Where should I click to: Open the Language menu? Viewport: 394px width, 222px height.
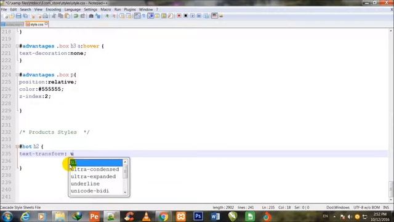pyautogui.click(x=73, y=10)
